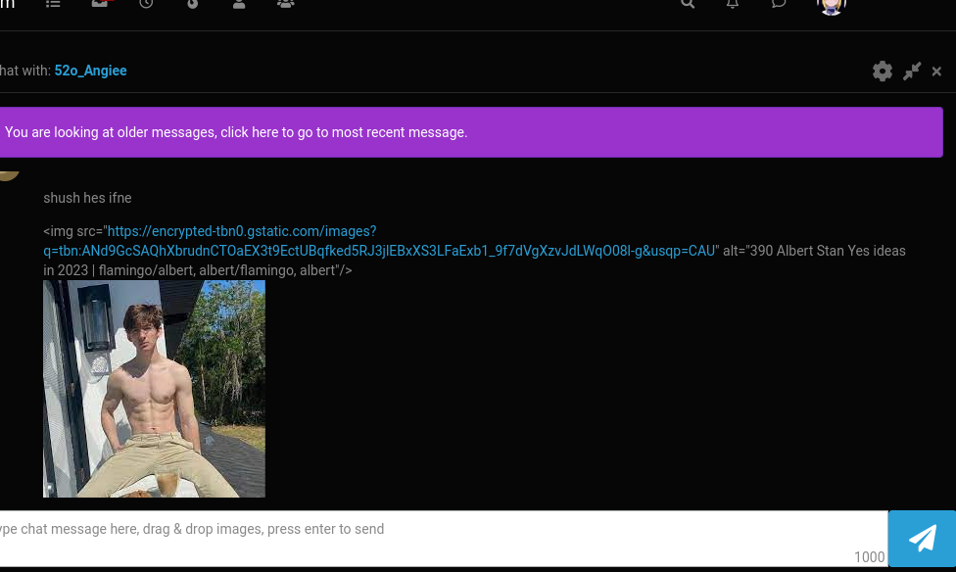Viewport: 956px width, 572px height.
Task: Open the inbox icon with red badge
Action: [x=101, y=3]
